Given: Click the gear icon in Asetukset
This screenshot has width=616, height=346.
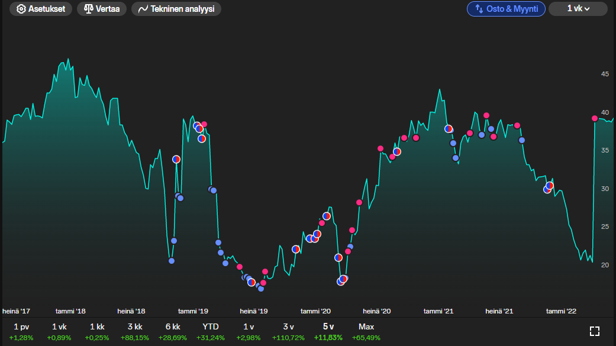Looking at the screenshot, I should point(21,9).
